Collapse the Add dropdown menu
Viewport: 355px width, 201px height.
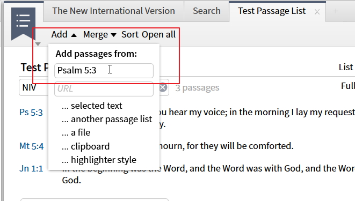click(64, 34)
